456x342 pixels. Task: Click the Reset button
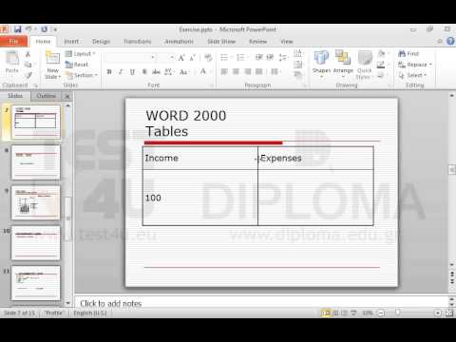[77, 65]
